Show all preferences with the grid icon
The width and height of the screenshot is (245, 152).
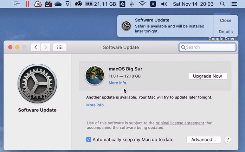(60, 47)
